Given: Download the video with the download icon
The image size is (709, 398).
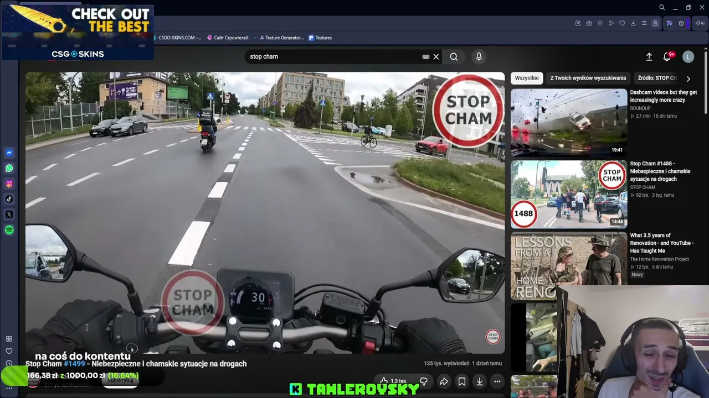Looking at the screenshot, I should tap(480, 381).
